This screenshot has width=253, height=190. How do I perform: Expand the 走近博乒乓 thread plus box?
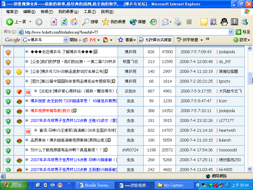(27, 52)
